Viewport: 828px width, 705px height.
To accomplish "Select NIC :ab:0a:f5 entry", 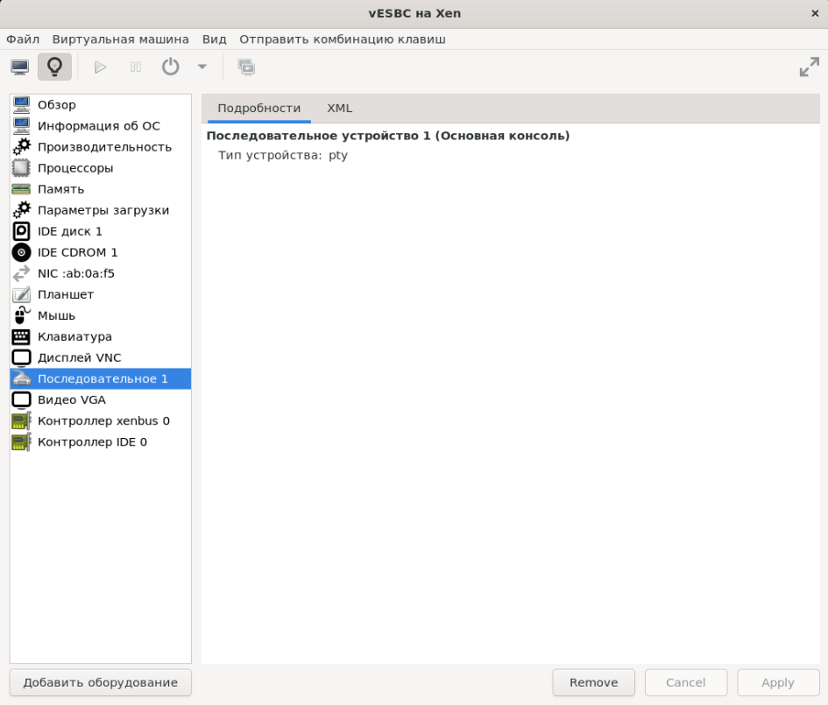I will coord(101,274).
